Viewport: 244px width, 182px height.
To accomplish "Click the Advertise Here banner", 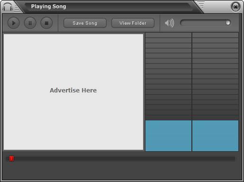I will pos(73,92).
